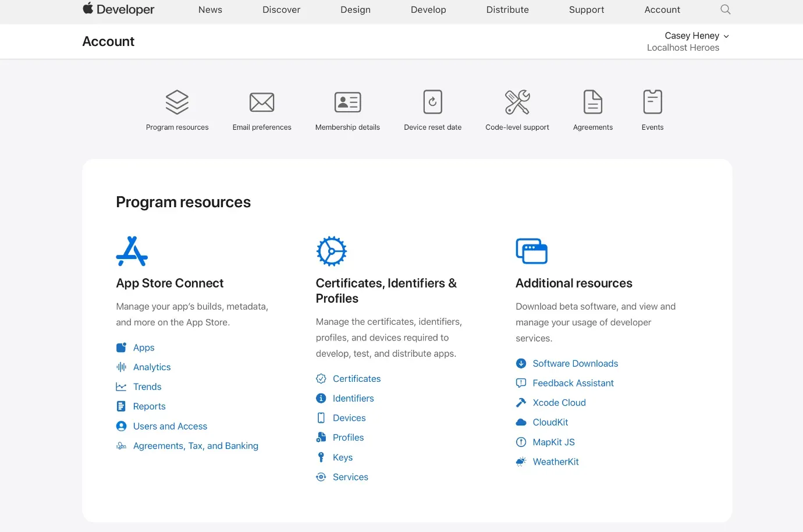This screenshot has width=803, height=532.
Task: Open the MapKit JS link
Action: (x=553, y=442)
